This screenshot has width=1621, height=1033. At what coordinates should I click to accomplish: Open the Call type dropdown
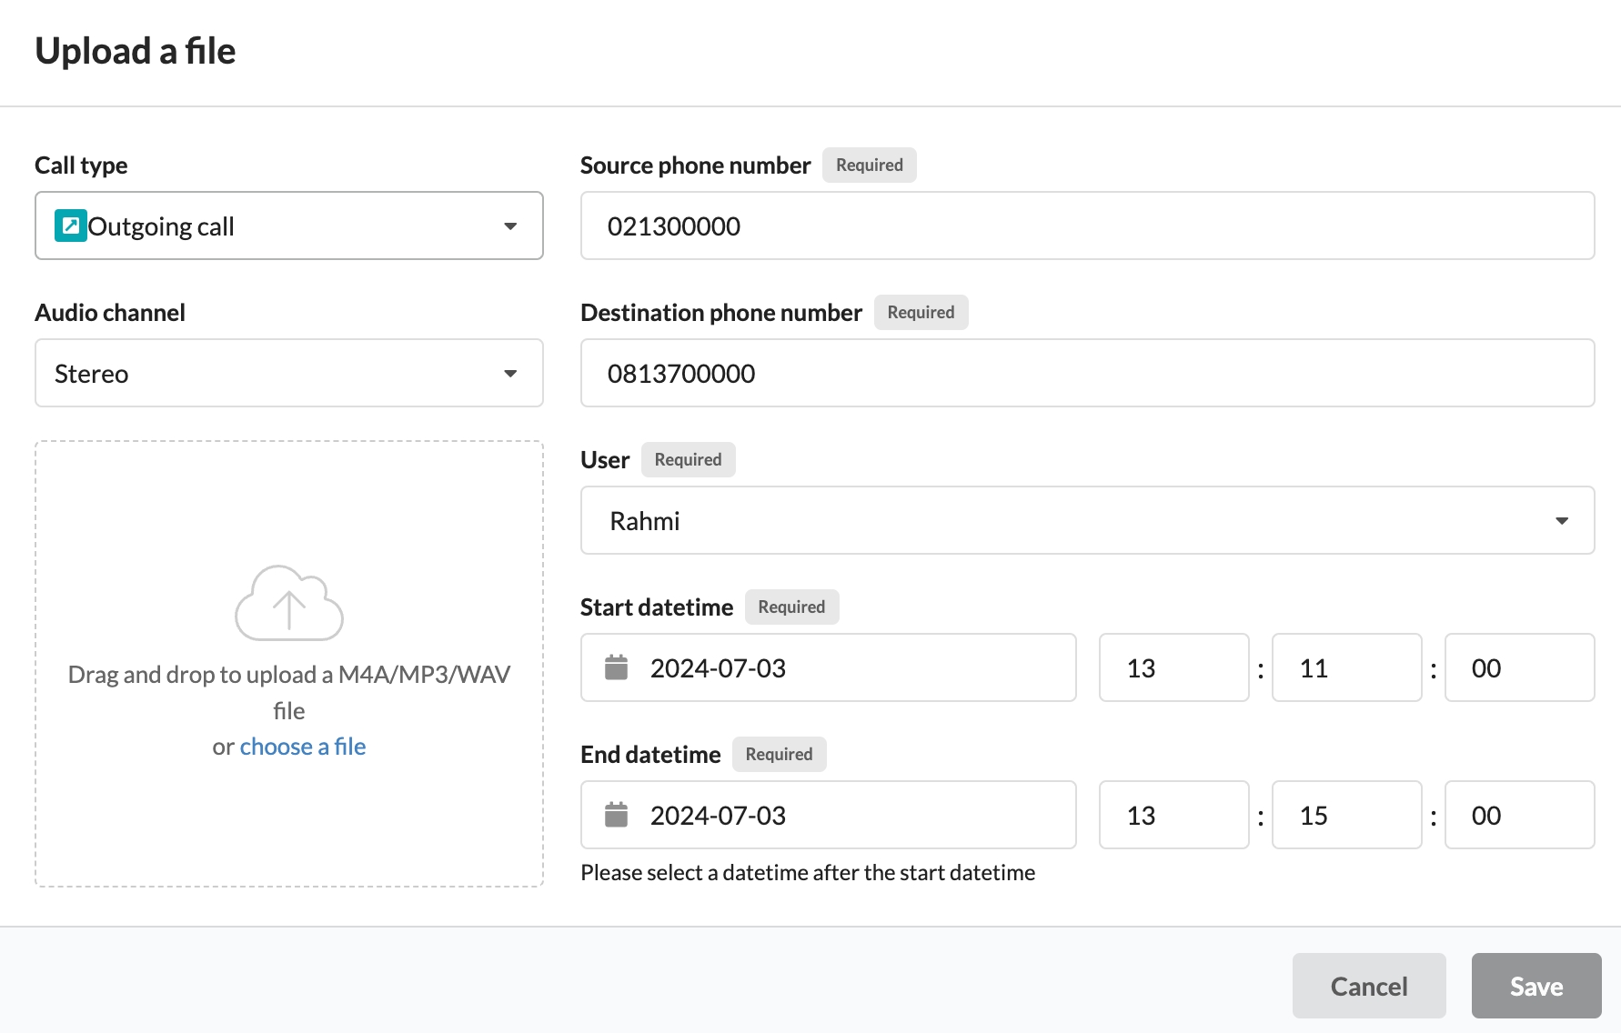click(289, 226)
